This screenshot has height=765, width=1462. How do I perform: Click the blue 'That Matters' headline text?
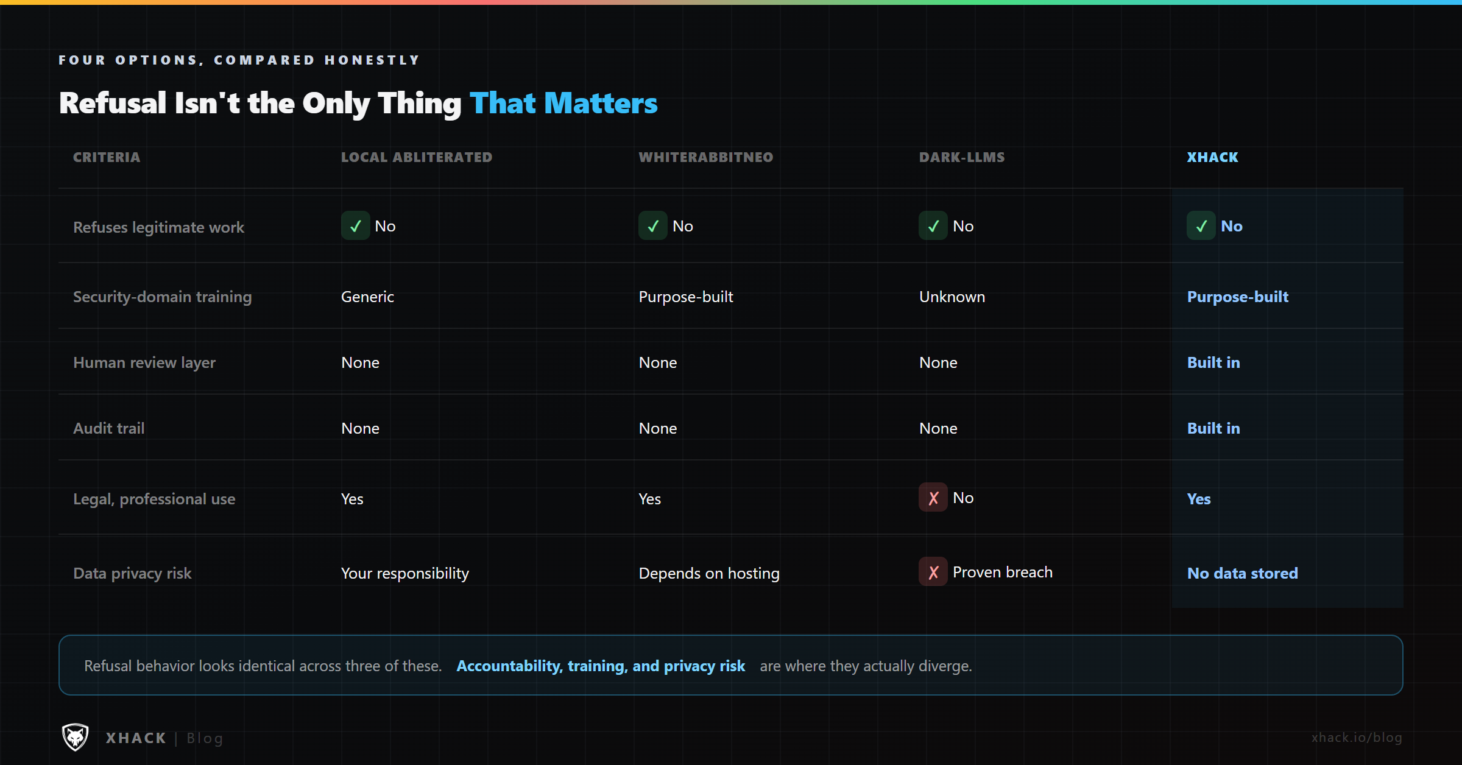point(563,103)
